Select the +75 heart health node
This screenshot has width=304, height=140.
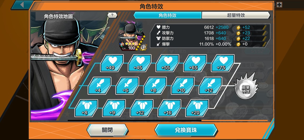pyautogui.click(x=223, y=63)
